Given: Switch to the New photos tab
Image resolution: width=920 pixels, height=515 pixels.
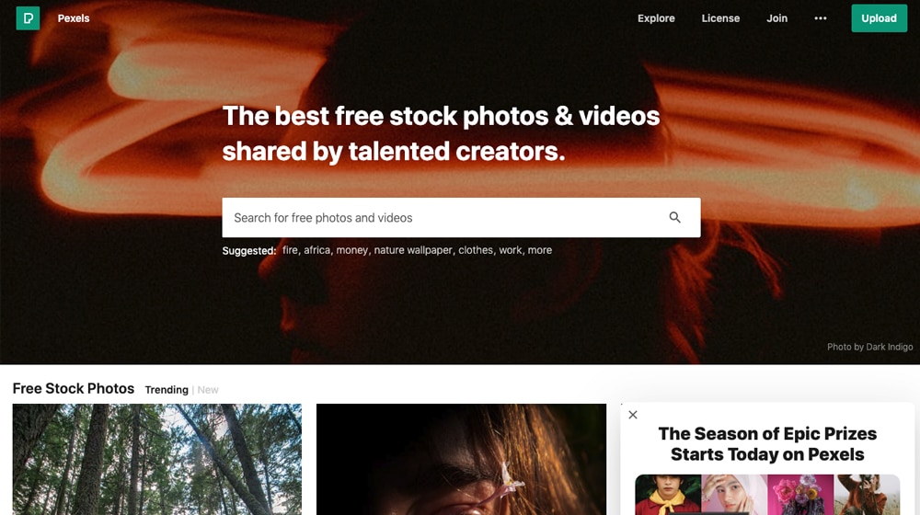Looking at the screenshot, I should [208, 390].
